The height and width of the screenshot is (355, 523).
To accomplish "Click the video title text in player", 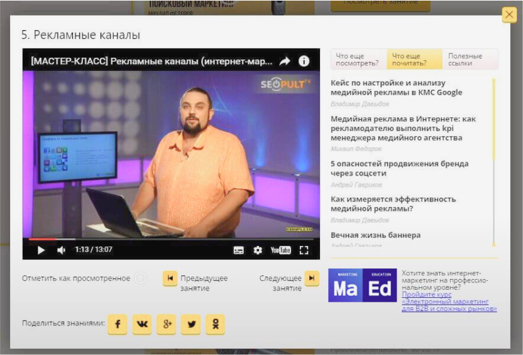I will [151, 61].
